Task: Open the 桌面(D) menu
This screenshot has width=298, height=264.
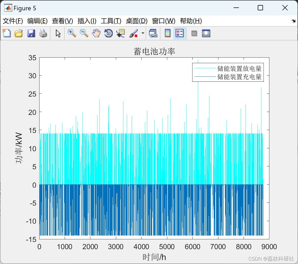Action: (137, 21)
